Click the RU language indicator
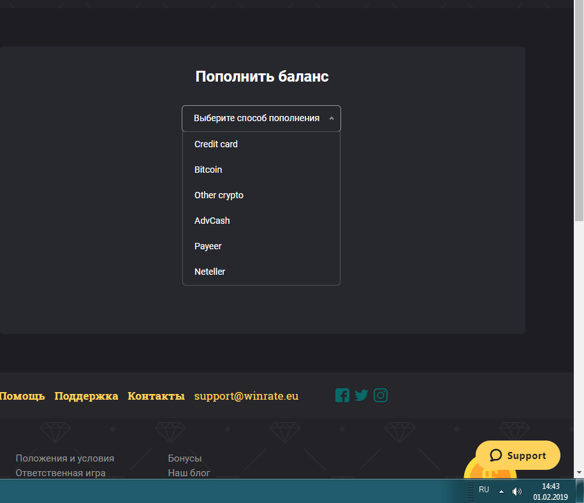Screen dimensions: 584x503 484,490
